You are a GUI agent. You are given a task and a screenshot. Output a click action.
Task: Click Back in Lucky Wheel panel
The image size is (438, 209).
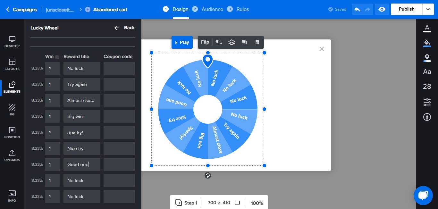[x=125, y=28]
